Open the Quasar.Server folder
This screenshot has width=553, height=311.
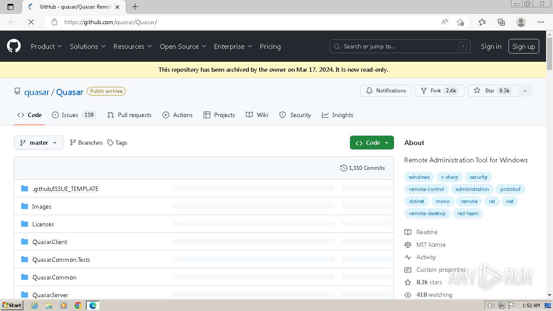click(x=50, y=295)
